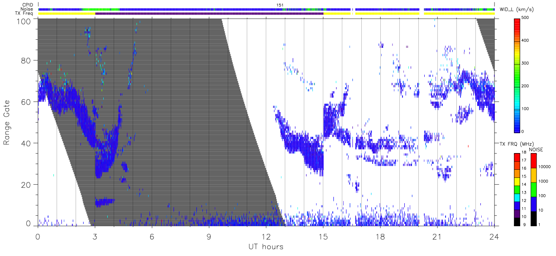
Task: Click tick label 9 on UT hours axis
Action: coord(209,237)
